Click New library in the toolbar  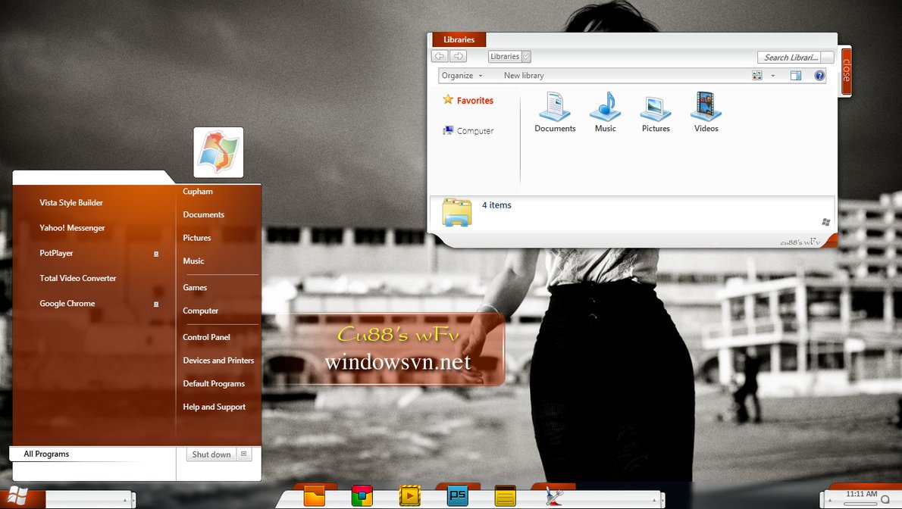[524, 76]
